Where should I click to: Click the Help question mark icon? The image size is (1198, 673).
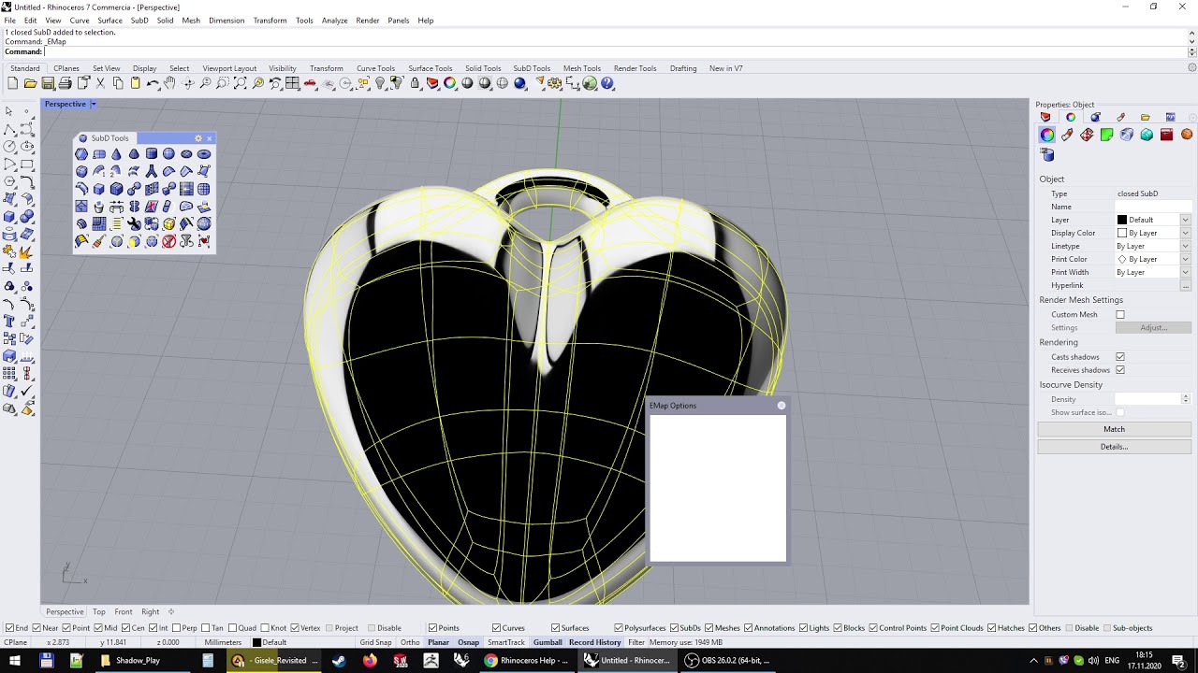pyautogui.click(x=607, y=83)
